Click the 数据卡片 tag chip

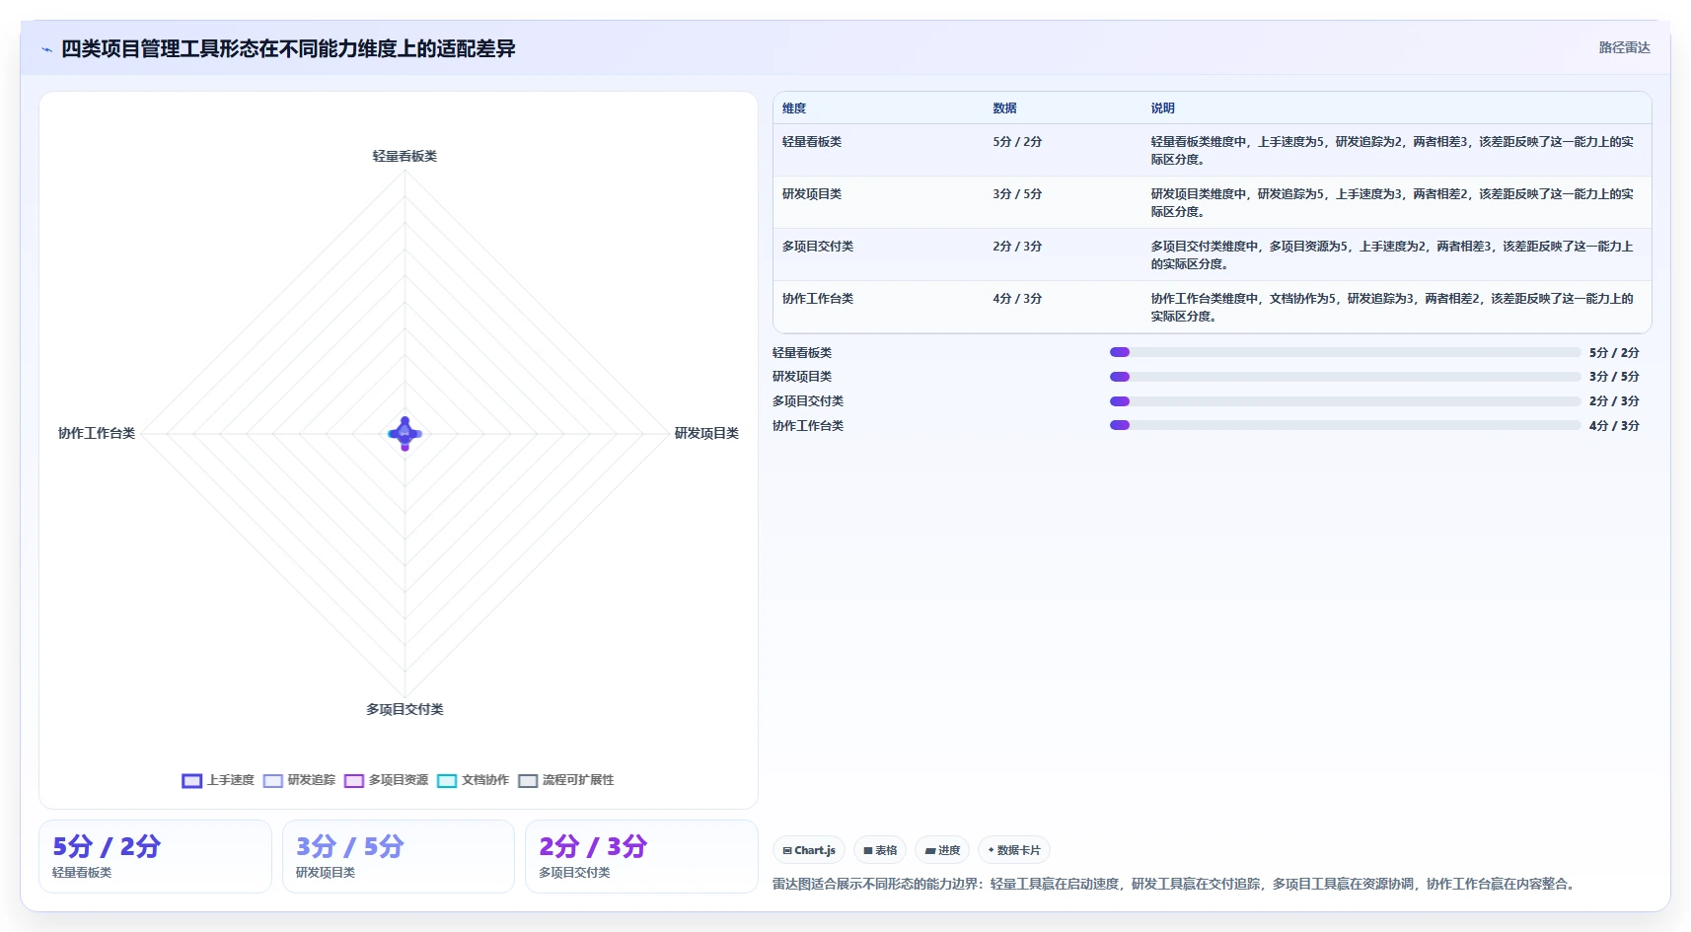click(1014, 850)
